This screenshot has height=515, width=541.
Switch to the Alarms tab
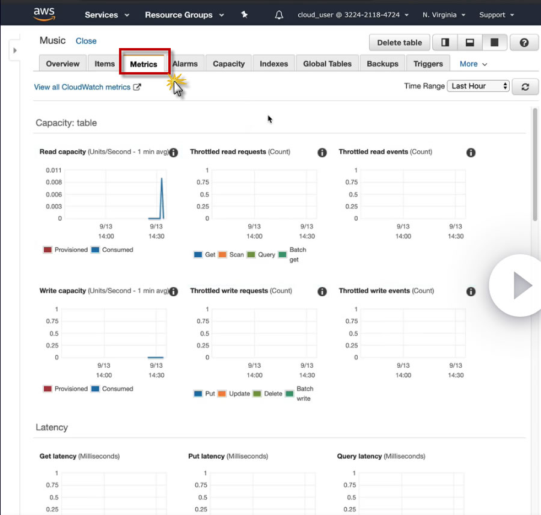coord(185,64)
